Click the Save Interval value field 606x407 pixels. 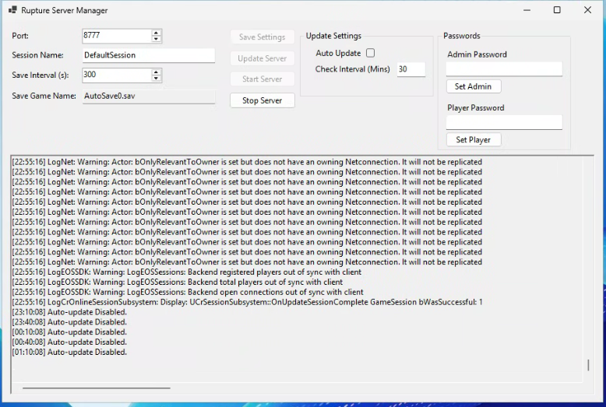(x=116, y=75)
